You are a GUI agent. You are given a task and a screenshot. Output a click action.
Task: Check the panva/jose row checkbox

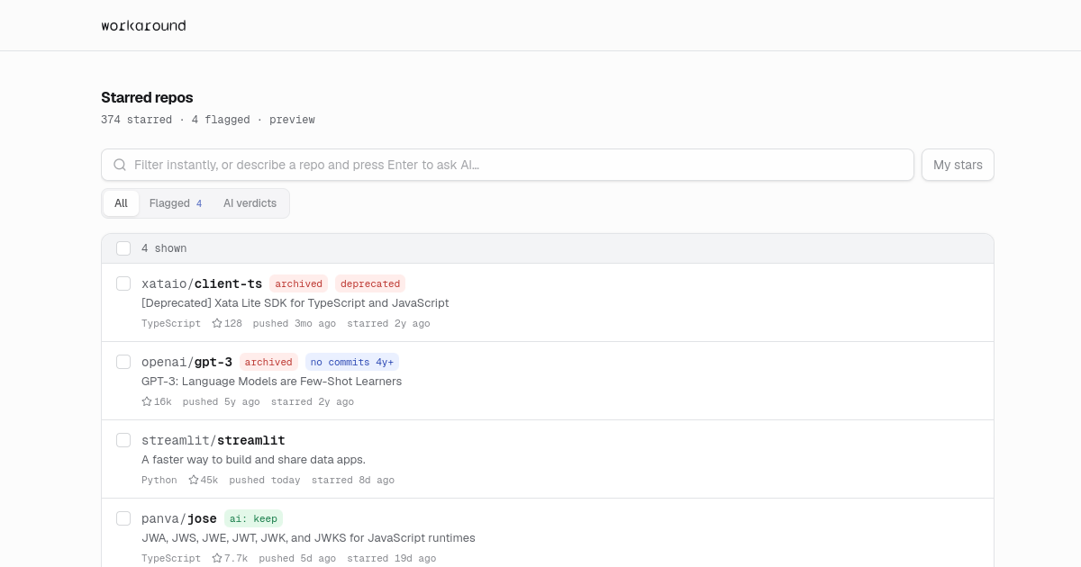click(123, 518)
